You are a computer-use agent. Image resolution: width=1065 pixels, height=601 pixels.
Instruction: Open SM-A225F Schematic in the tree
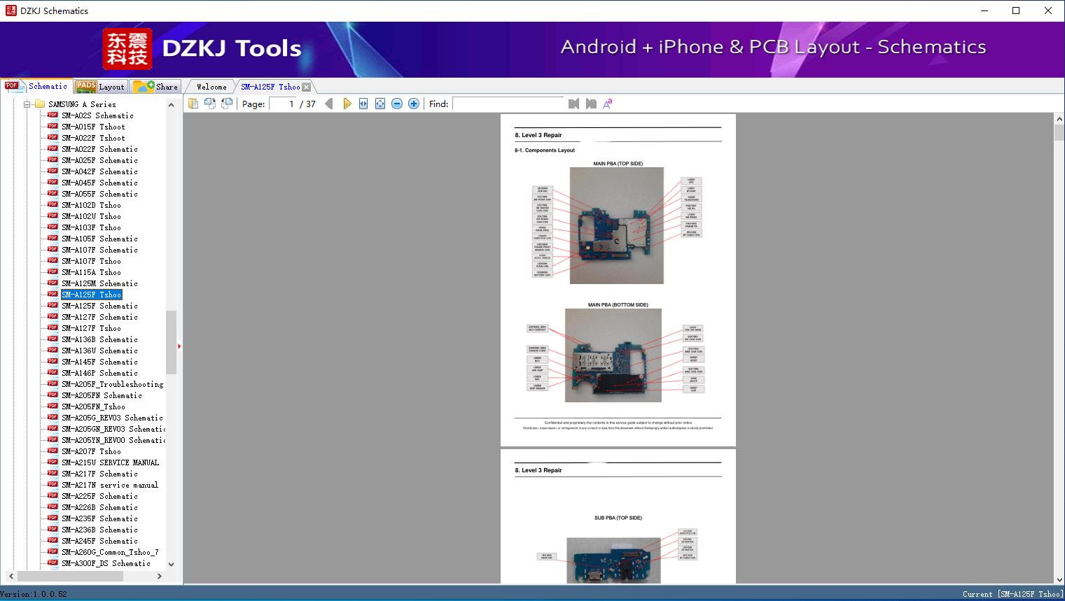[99, 496]
